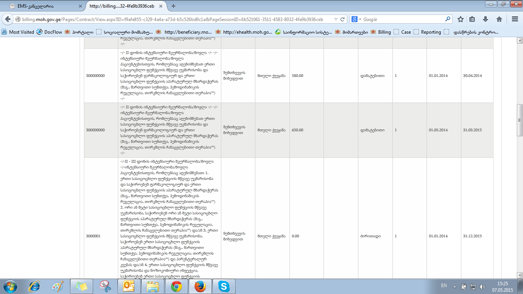Open the Firefox hamburger menu
523x294 pixels.
515,19
